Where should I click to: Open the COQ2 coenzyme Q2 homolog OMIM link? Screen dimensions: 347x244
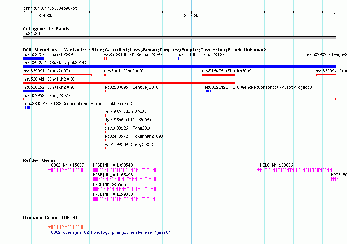pos(111,232)
